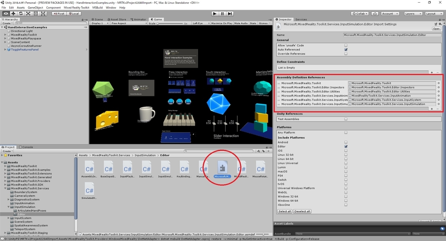Select the Rect transform tool

coord(36,13)
